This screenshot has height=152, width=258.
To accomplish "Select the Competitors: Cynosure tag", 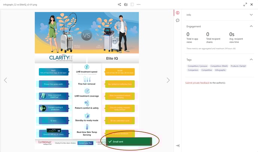I will coord(197,66).
